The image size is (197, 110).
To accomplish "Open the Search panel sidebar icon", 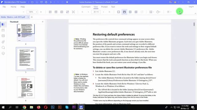I will pos(3,48).
